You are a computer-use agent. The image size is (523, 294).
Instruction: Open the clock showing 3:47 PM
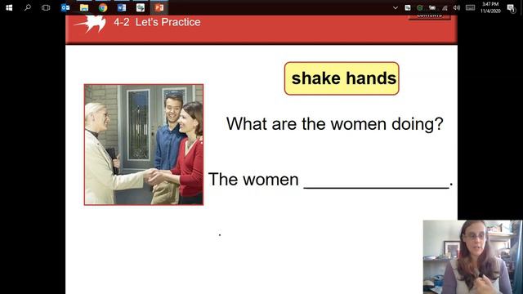(x=490, y=7)
